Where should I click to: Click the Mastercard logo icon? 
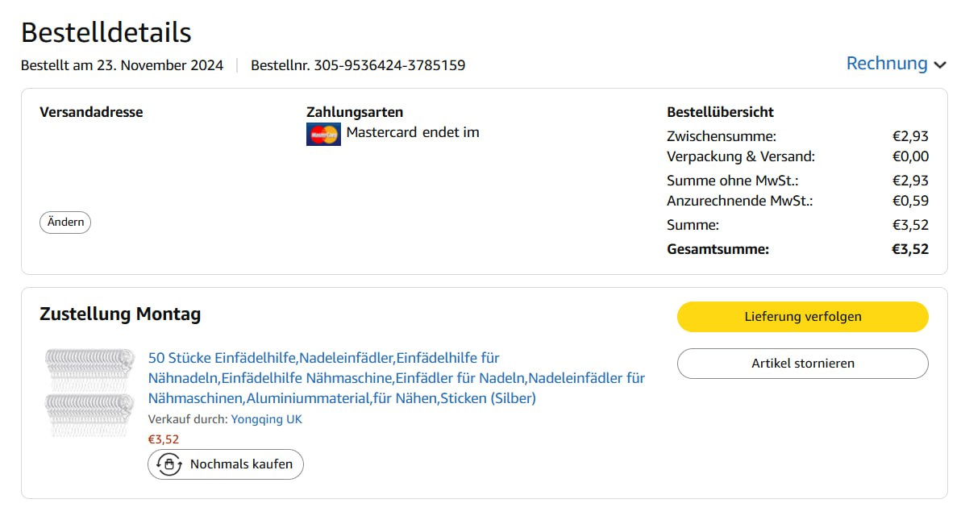coord(323,135)
